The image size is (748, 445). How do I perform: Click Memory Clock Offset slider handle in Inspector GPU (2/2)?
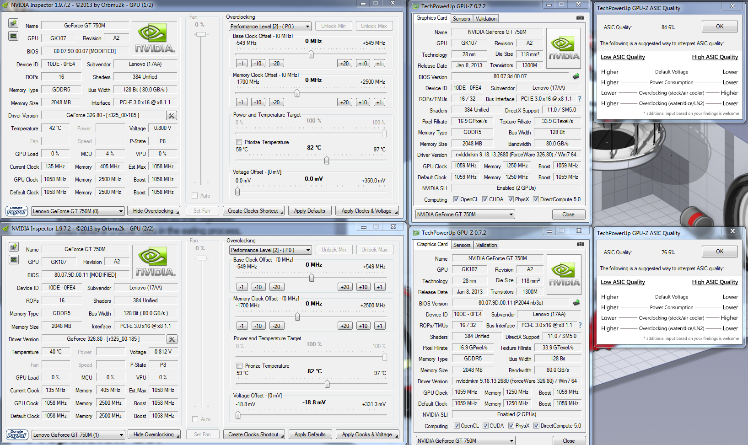pyautogui.click(x=297, y=316)
